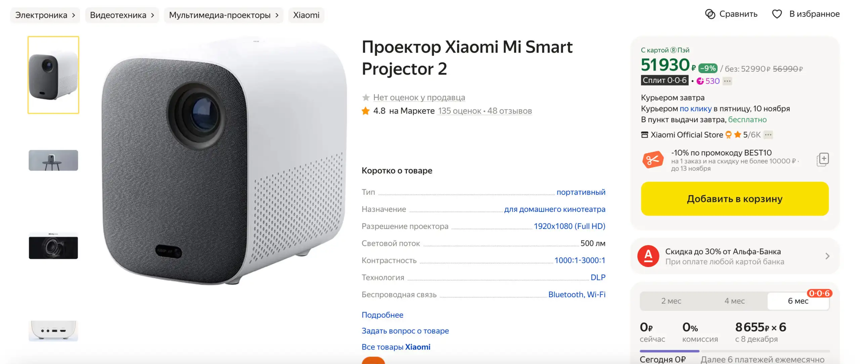Select the projector on table thumbnail
Image resolution: width=860 pixels, height=364 pixels.
coord(53,160)
